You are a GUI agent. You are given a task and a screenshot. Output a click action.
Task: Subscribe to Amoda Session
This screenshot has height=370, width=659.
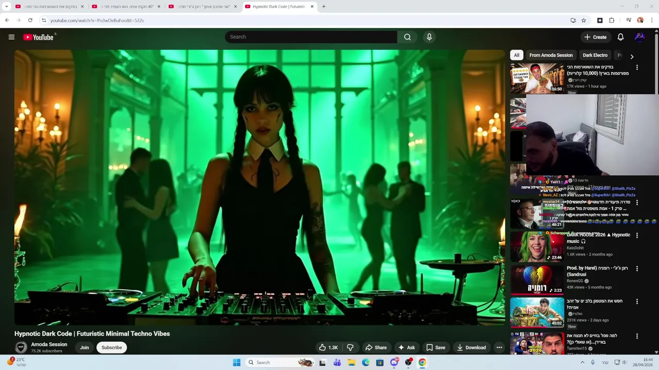(112, 347)
